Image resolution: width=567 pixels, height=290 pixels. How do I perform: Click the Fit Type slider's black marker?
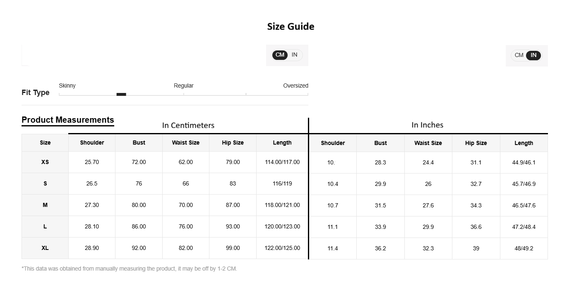click(x=121, y=95)
